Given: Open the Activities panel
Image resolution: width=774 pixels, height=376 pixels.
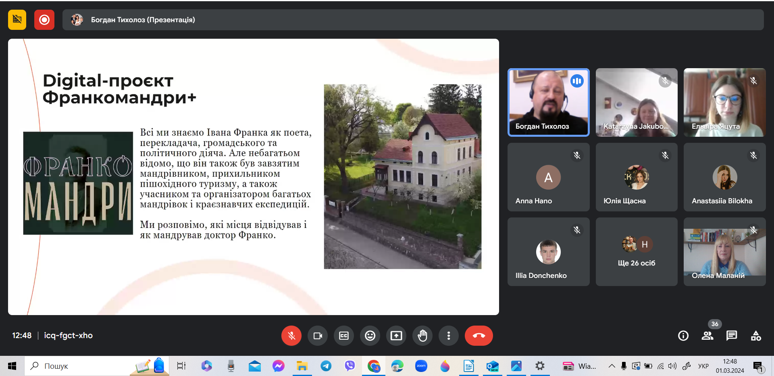Looking at the screenshot, I should (756, 336).
